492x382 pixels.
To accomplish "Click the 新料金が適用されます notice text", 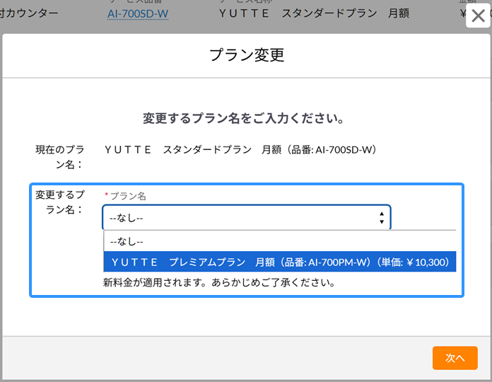I will 218,283.
